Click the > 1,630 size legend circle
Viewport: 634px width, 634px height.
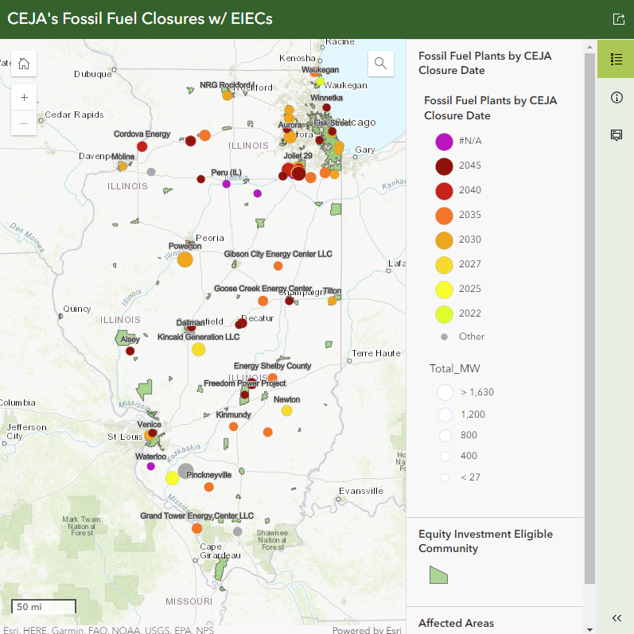445,392
